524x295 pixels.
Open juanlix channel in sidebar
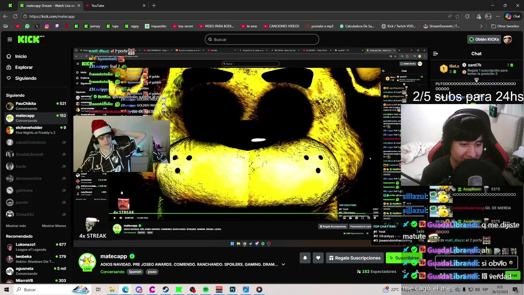click(36, 202)
